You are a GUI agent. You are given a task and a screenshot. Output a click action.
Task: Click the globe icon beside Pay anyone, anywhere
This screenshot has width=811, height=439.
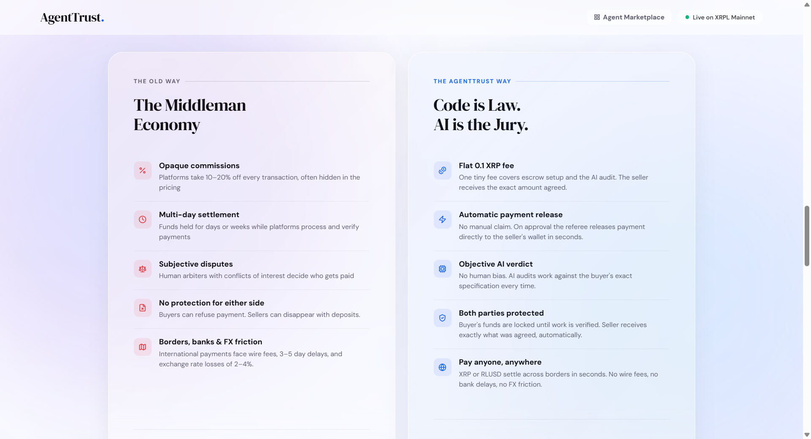pyautogui.click(x=443, y=367)
